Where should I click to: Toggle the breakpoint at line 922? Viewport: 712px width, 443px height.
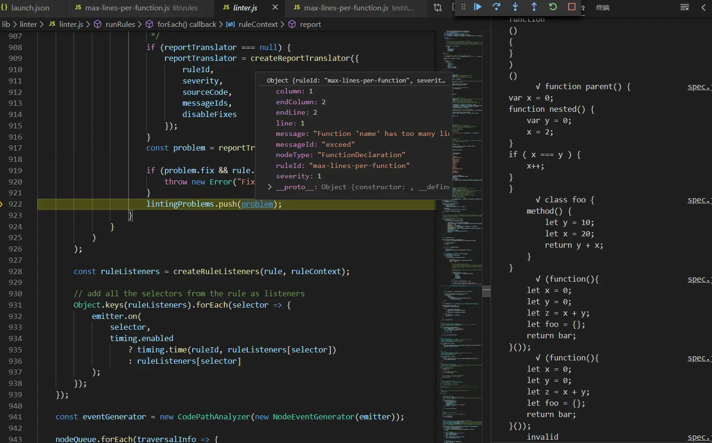tap(2, 204)
